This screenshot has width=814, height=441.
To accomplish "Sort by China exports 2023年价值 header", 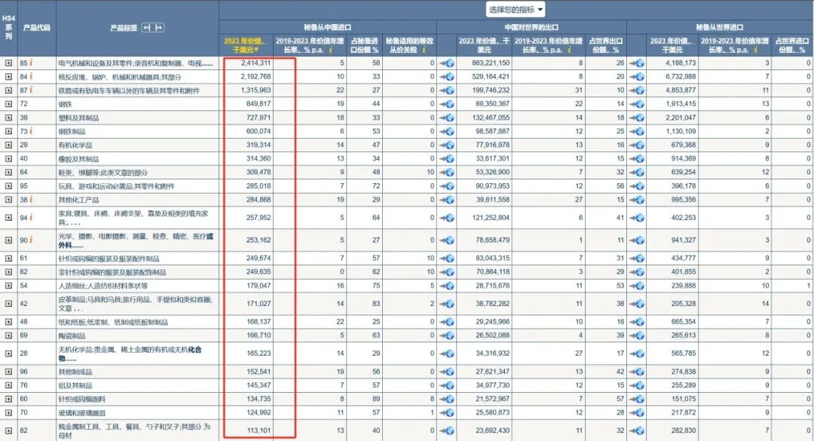I will pyautogui.click(x=484, y=44).
